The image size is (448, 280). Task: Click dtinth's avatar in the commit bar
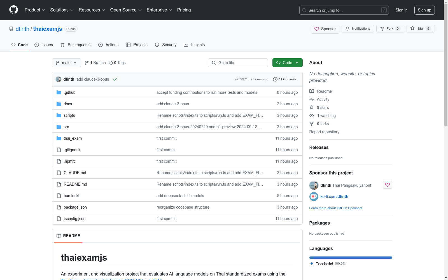click(x=59, y=79)
